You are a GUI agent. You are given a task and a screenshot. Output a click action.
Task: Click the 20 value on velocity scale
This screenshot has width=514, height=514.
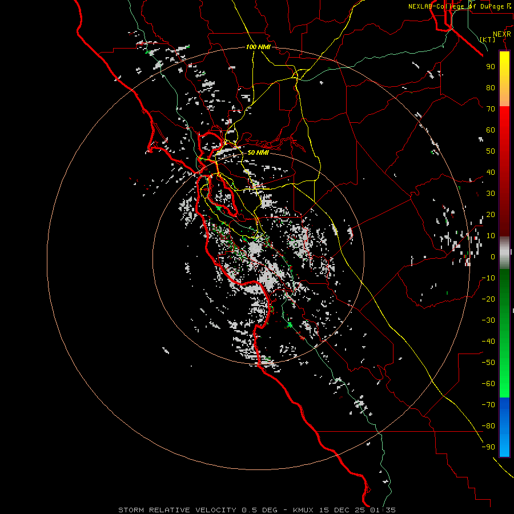pyautogui.click(x=491, y=215)
